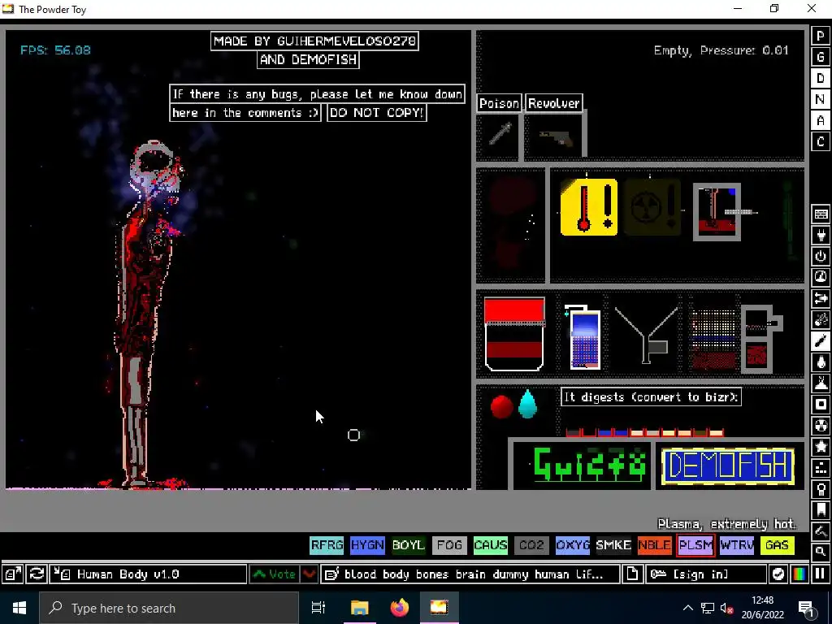Select the RFRG element
Screen dimensions: 832x624
click(327, 545)
